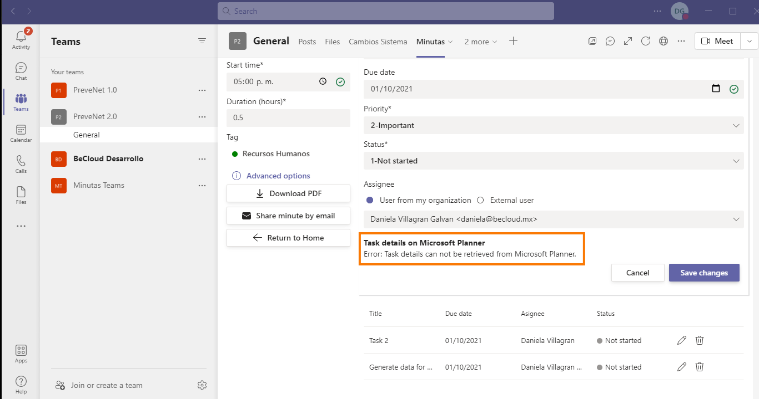Start a meeting with Meet

click(x=717, y=41)
